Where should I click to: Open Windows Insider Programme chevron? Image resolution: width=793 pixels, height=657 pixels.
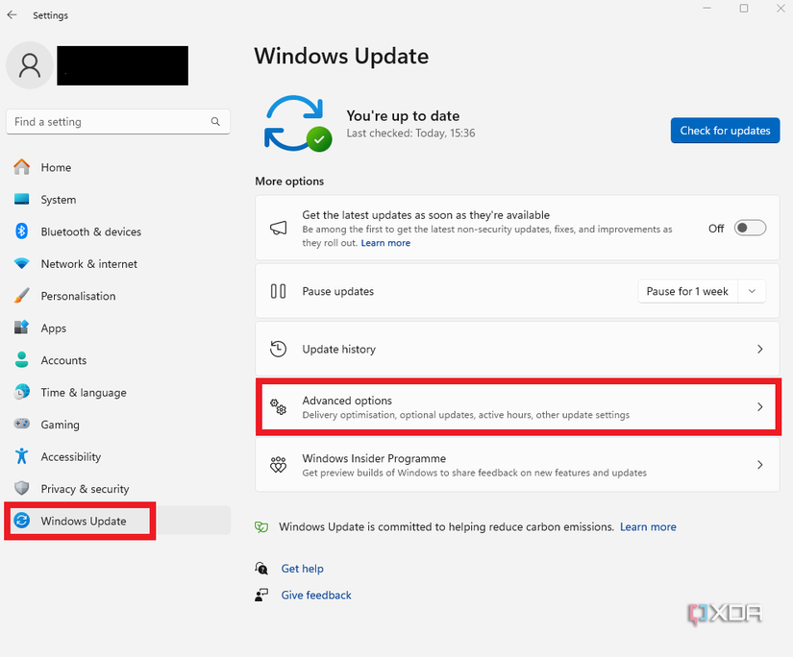759,465
